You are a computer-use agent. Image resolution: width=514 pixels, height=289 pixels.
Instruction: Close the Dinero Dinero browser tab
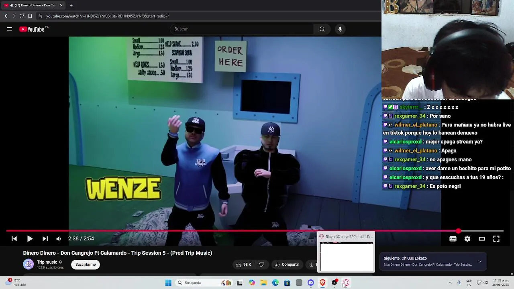61,5
